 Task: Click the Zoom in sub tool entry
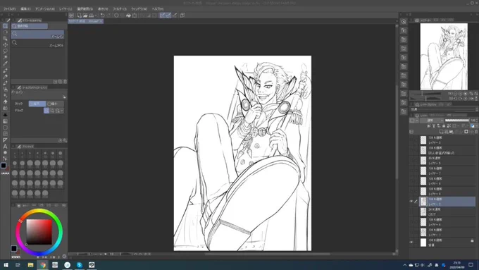pyautogui.click(x=37, y=35)
